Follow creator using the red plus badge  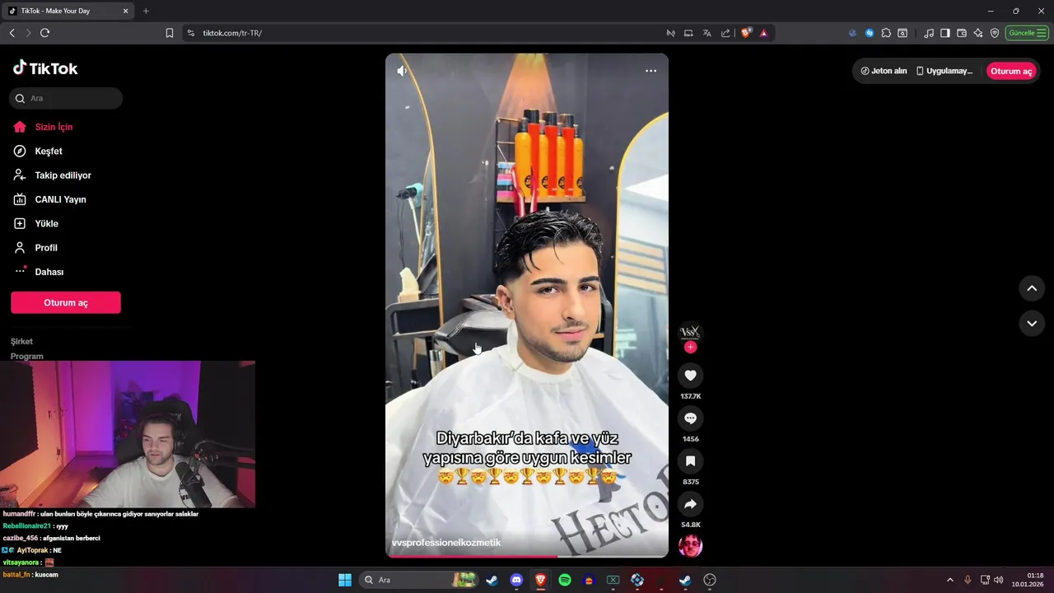(690, 348)
